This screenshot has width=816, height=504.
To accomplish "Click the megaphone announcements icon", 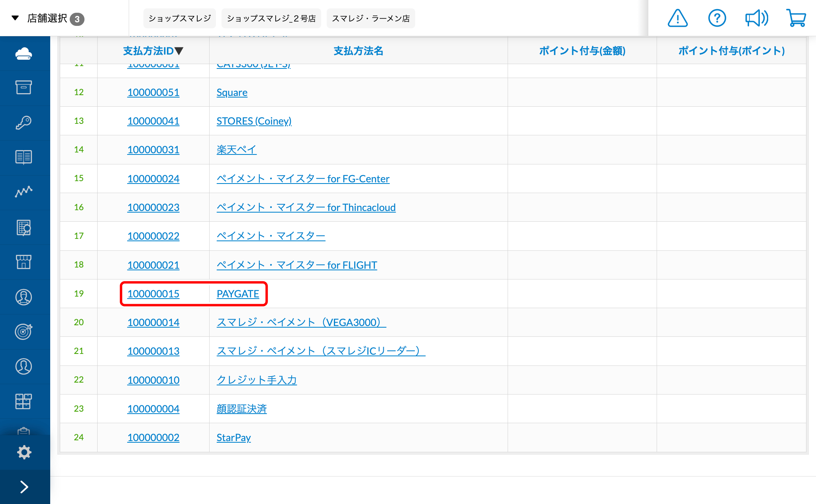I will click(756, 18).
